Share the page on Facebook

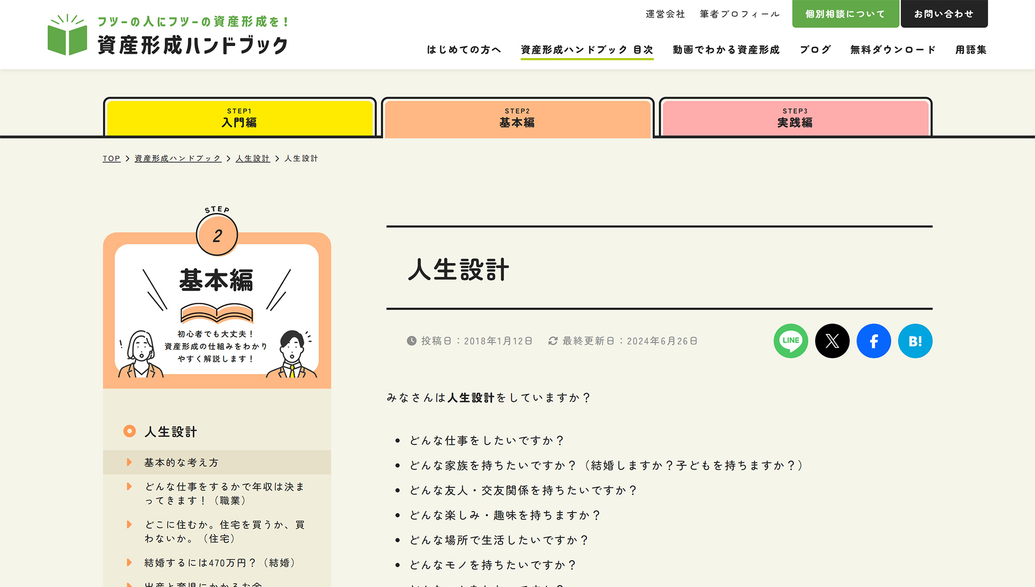point(874,341)
